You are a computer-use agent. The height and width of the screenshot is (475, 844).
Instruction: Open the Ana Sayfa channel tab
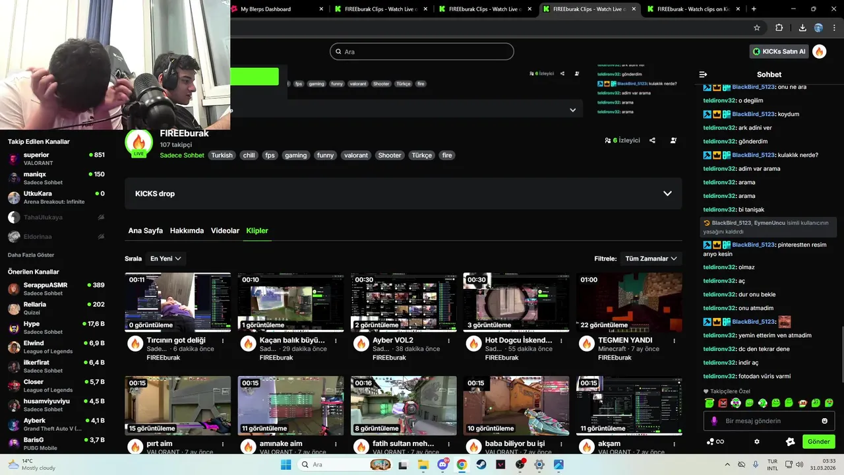145,231
